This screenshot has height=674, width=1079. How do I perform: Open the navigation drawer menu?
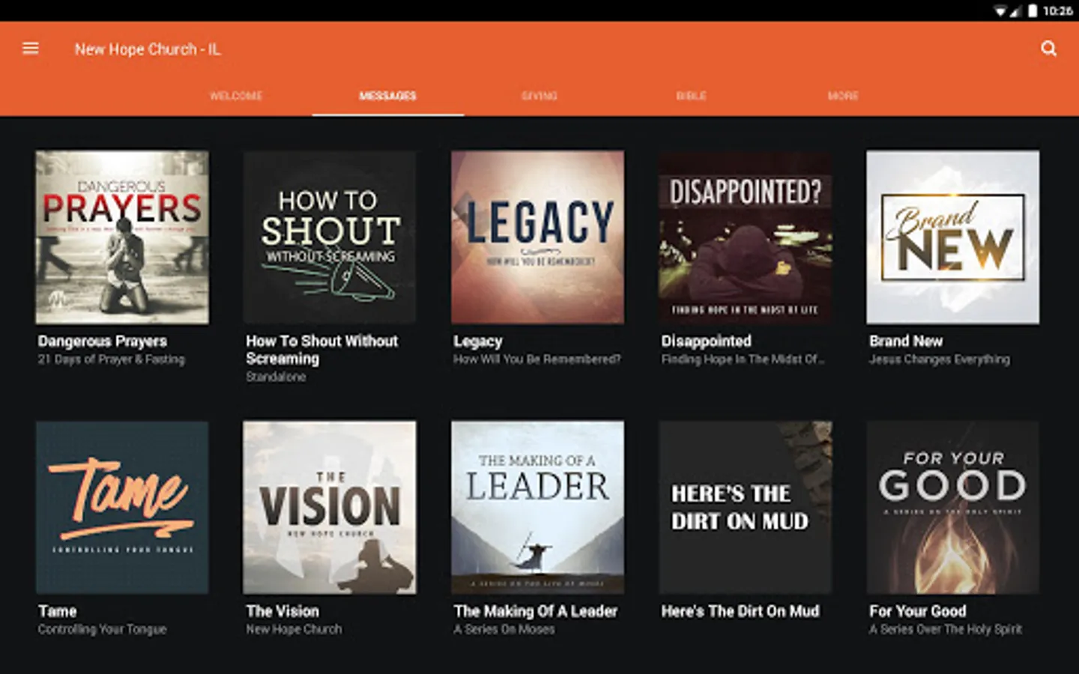(30, 48)
